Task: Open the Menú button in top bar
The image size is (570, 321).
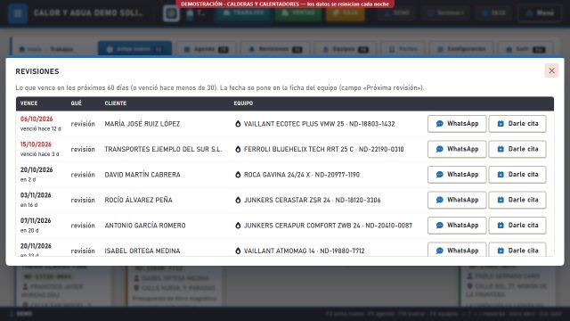Action: point(540,13)
